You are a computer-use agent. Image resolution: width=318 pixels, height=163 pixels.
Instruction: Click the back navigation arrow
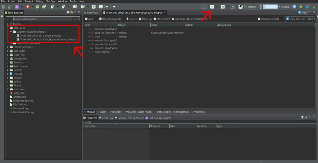point(107,7)
